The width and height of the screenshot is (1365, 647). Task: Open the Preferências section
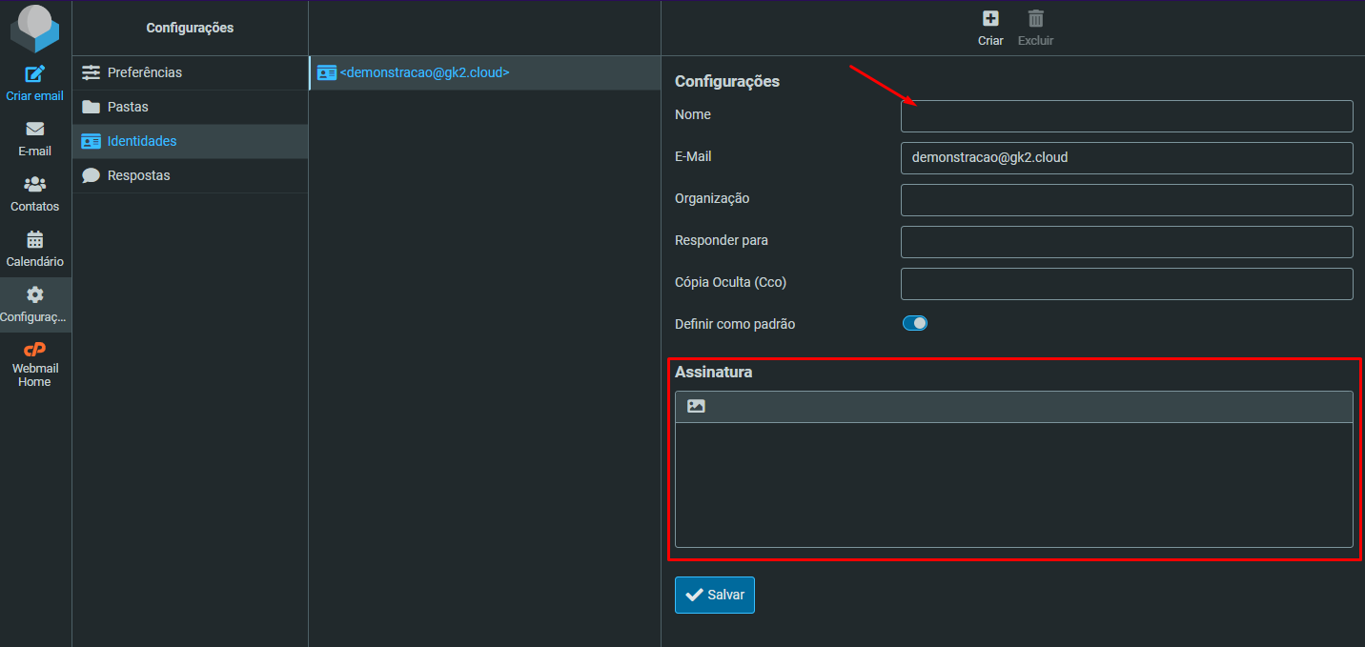144,72
